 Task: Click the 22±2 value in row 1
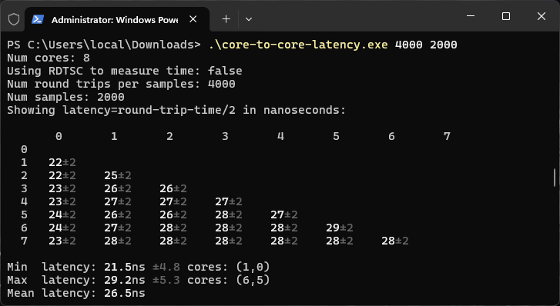tap(62, 163)
